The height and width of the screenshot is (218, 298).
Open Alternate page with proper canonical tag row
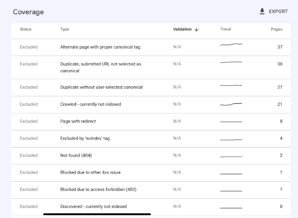point(151,47)
